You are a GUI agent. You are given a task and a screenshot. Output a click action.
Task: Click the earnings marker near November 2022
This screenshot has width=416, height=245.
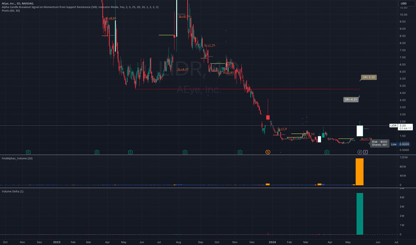[x=28, y=152]
